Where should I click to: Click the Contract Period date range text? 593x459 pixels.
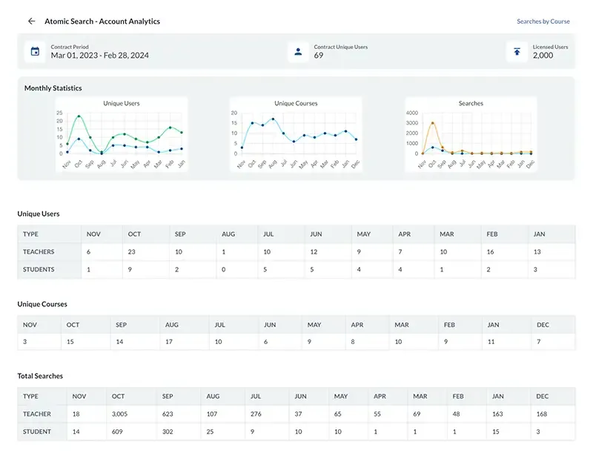coord(101,55)
